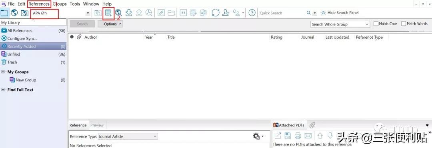Open Help via question-mark icon
This screenshot has width=432, height=148.
(252, 13)
